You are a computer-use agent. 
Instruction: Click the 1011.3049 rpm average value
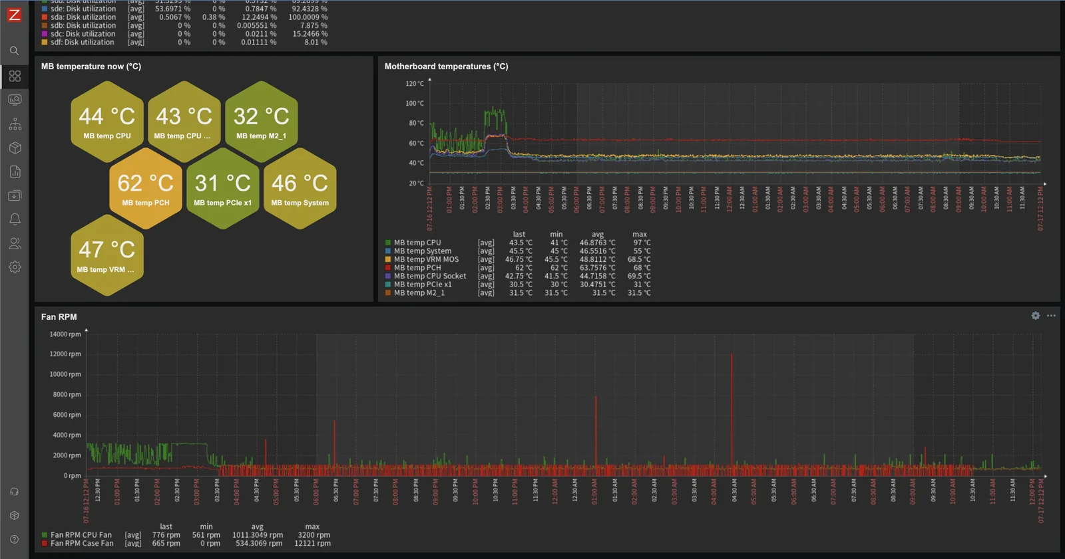pyautogui.click(x=258, y=535)
